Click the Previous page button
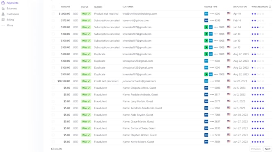279x152 pixels. click(x=256, y=149)
